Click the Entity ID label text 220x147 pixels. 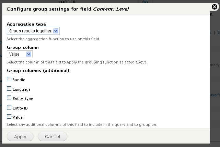tap(20, 108)
